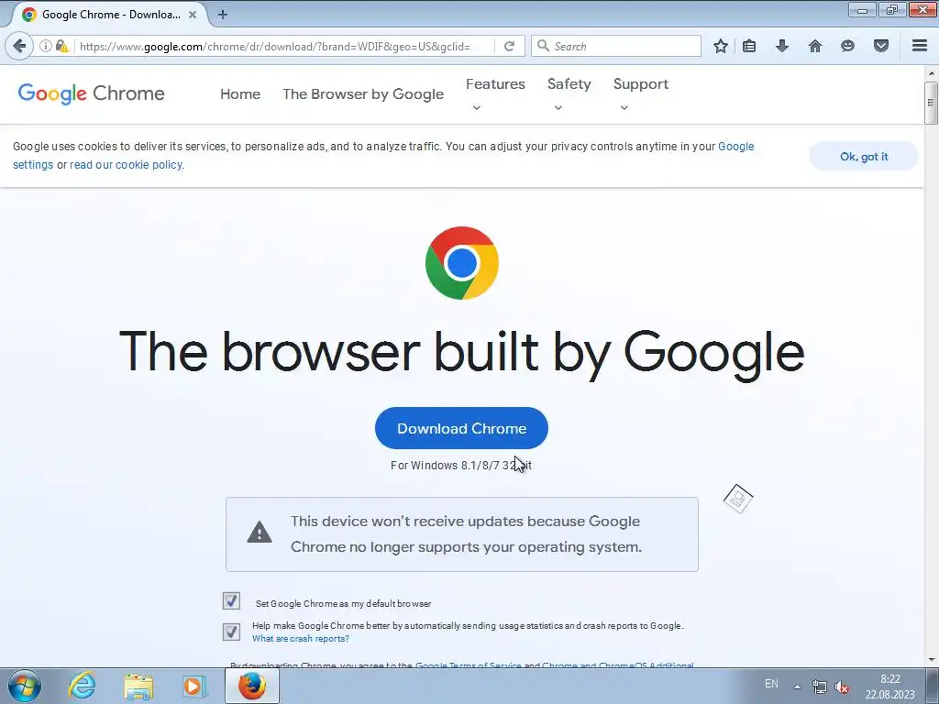Expand the Safety dropdown menu
This screenshot has width=939, height=704.
(569, 93)
